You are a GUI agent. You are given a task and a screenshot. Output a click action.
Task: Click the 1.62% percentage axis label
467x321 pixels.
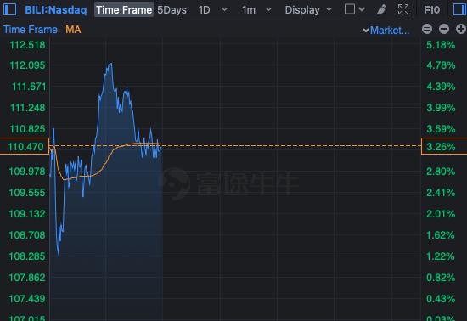pos(441,235)
